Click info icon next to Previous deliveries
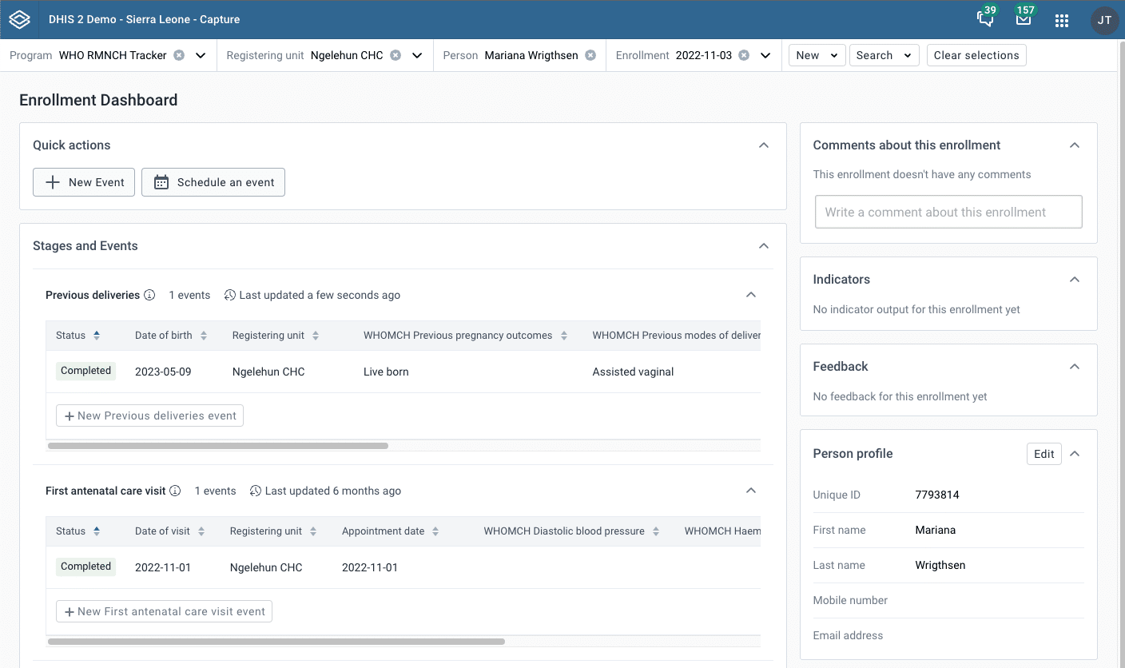This screenshot has height=668, width=1125. (149, 295)
